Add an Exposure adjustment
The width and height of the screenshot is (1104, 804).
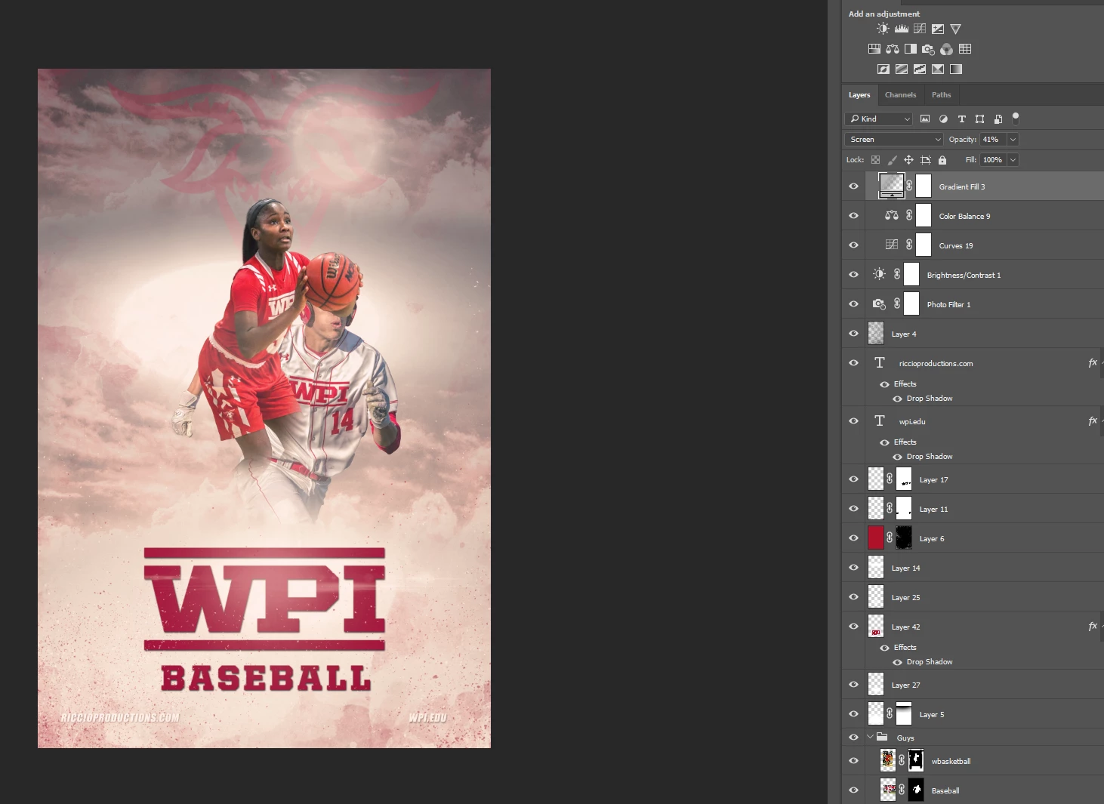click(938, 29)
